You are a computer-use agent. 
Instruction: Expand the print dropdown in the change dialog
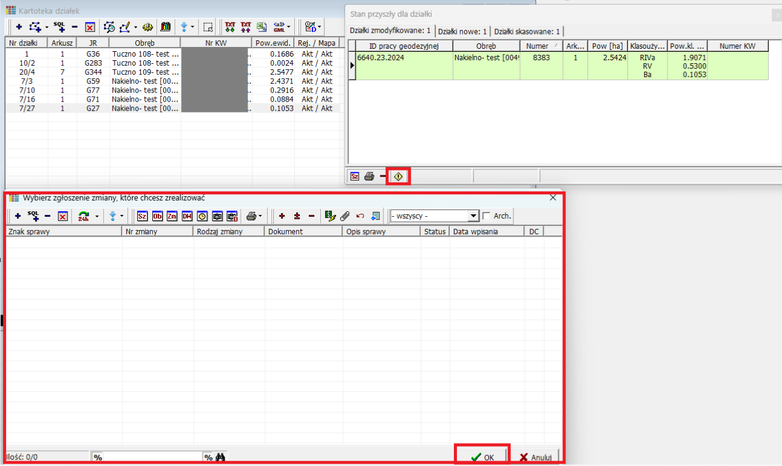[x=260, y=216]
